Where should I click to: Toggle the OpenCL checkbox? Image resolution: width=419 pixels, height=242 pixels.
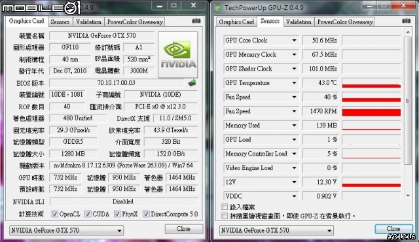point(54,214)
